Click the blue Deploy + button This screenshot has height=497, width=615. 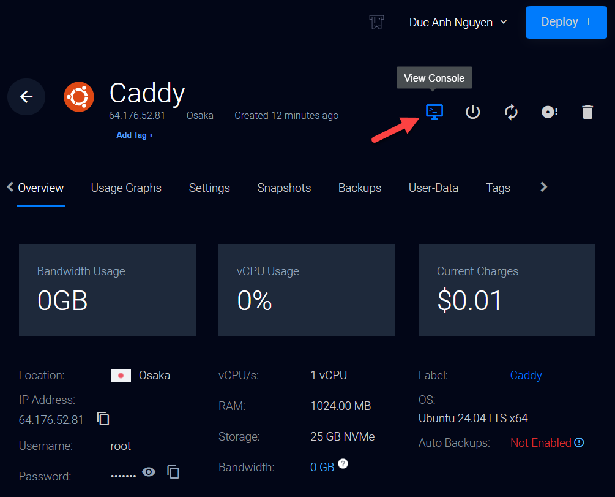567,22
